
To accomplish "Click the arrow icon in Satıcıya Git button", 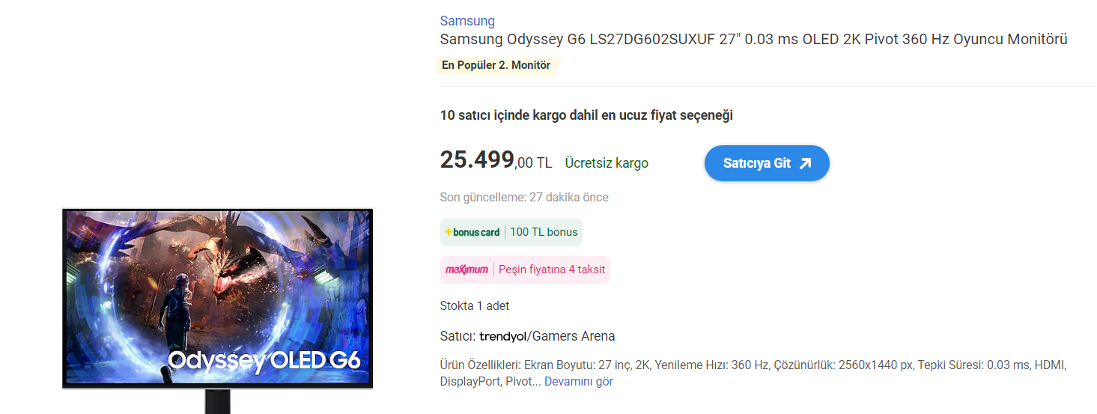I will (x=805, y=163).
